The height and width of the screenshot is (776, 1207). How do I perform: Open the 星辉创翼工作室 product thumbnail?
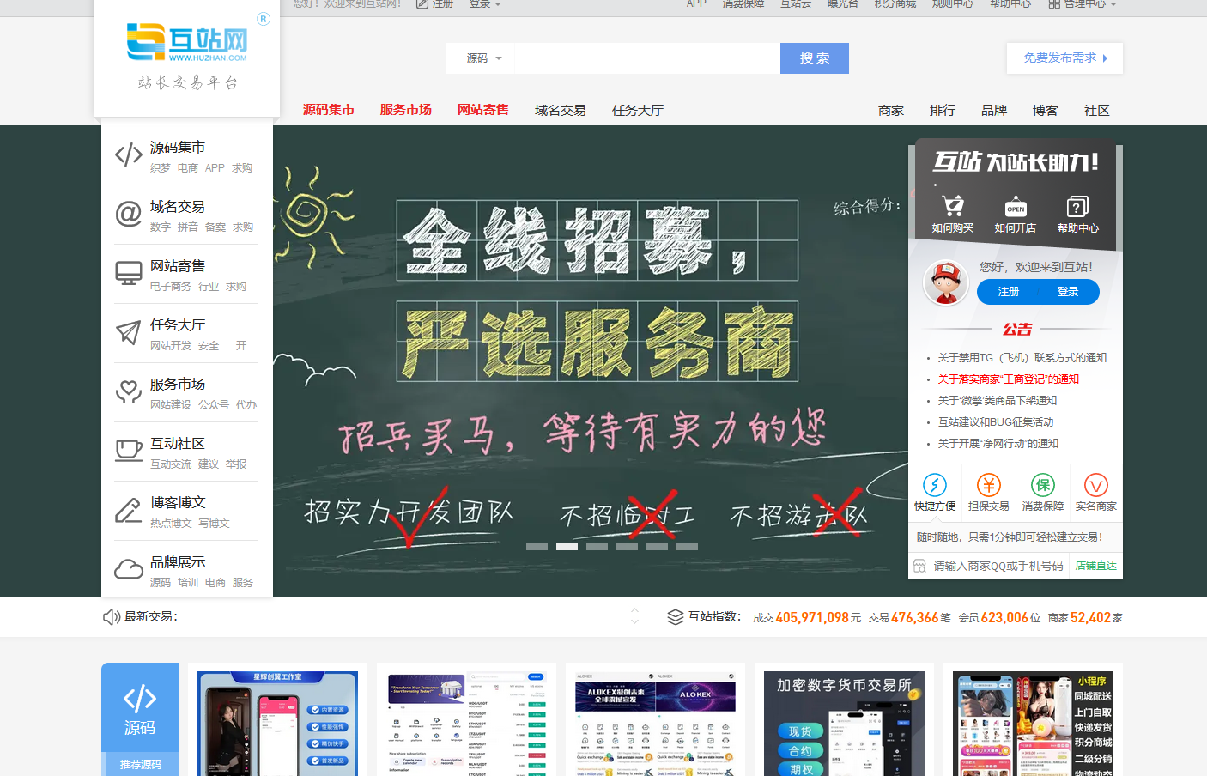coord(278,724)
